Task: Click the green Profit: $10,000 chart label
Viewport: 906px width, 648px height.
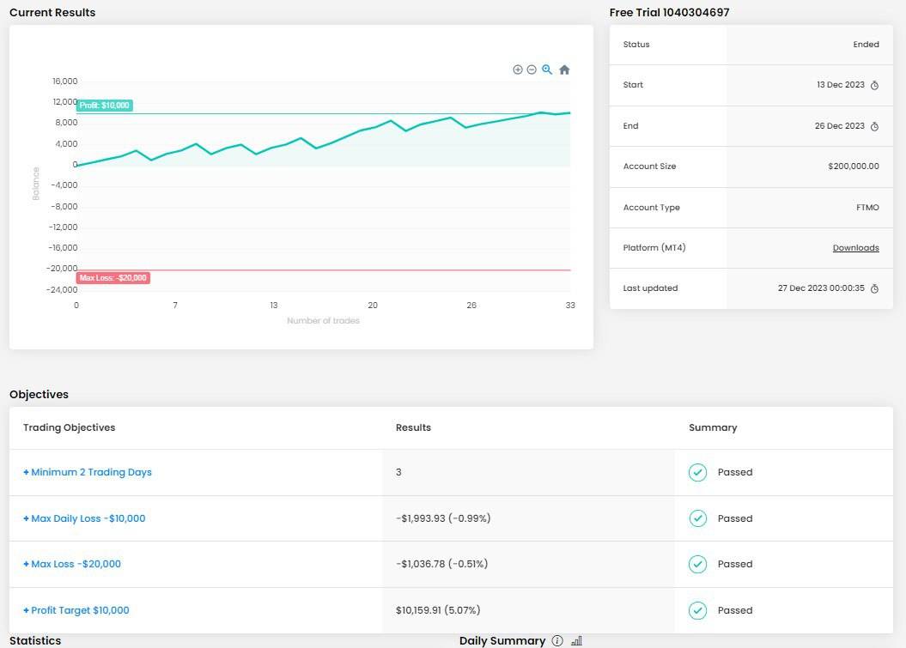Action: pos(105,106)
